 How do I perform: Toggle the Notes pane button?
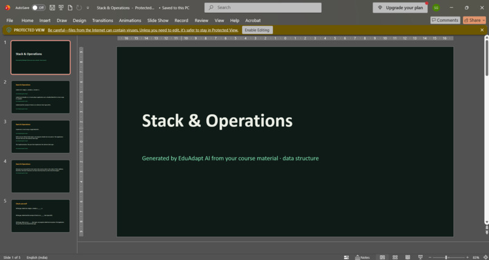(x=362, y=258)
